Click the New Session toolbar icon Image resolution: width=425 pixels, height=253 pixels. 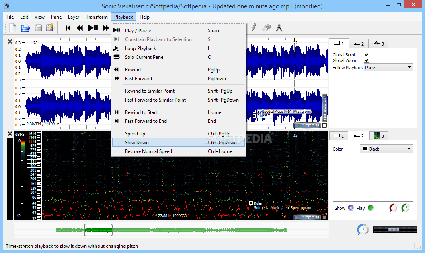click(12, 28)
